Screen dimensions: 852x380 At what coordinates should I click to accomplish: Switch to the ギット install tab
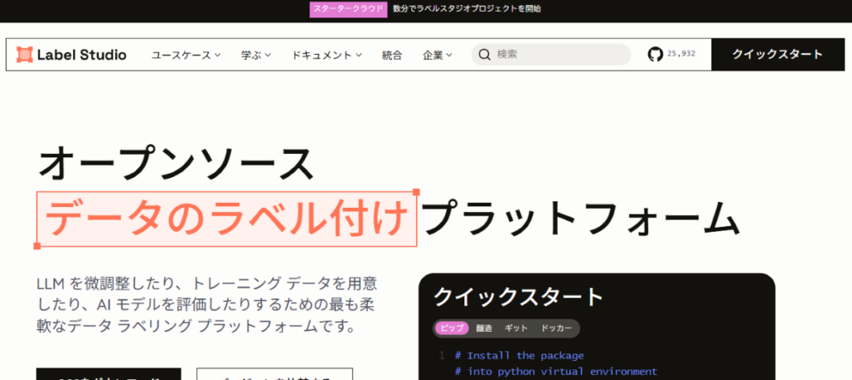[516, 328]
